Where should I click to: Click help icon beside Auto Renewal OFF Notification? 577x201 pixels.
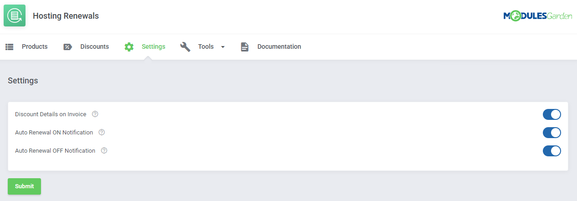[x=104, y=150]
